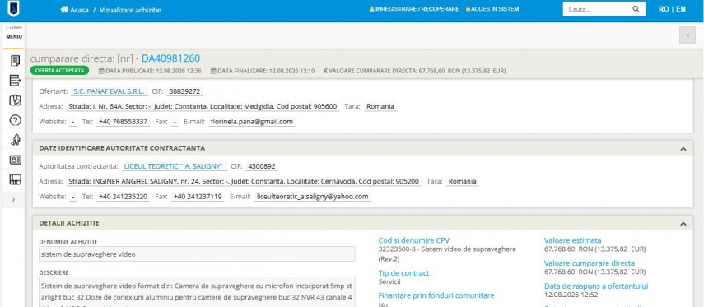Collapse the DETALII ACHIZITIE section

(683, 224)
